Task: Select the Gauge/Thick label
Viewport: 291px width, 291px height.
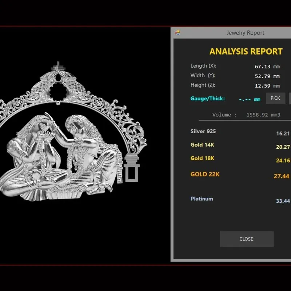Action: (207, 99)
